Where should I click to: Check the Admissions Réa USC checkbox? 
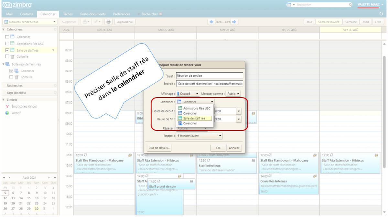pyautogui.click(x=7, y=44)
